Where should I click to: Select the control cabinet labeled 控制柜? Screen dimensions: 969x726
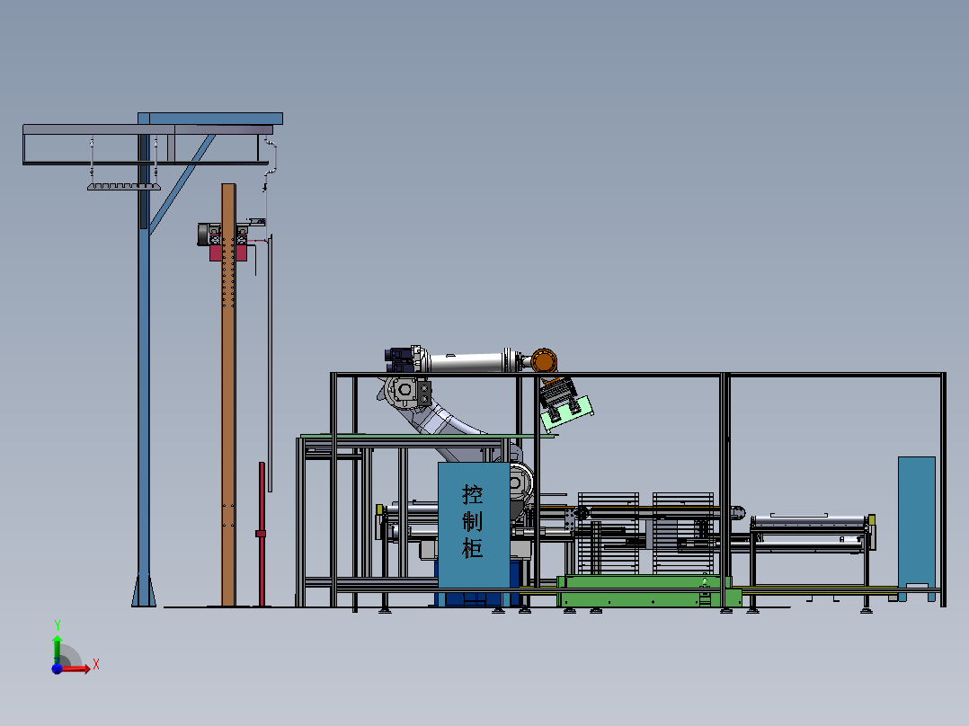[474, 525]
